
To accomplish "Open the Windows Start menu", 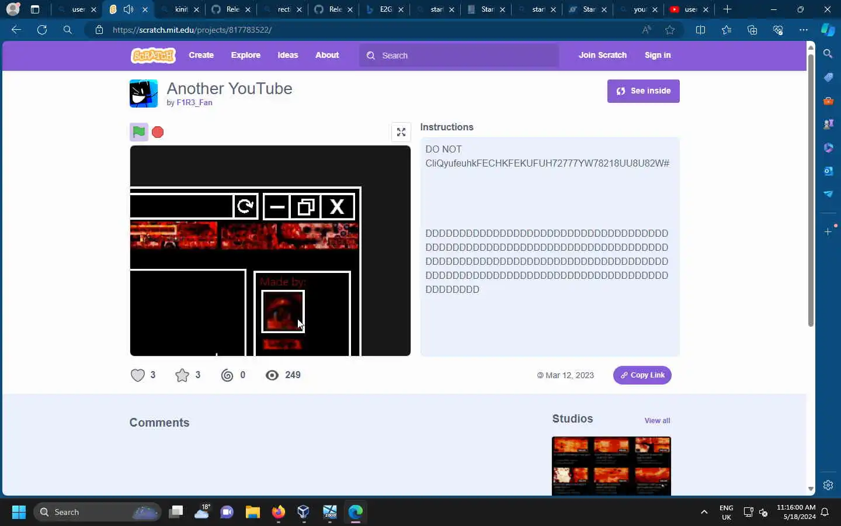I will (19, 512).
